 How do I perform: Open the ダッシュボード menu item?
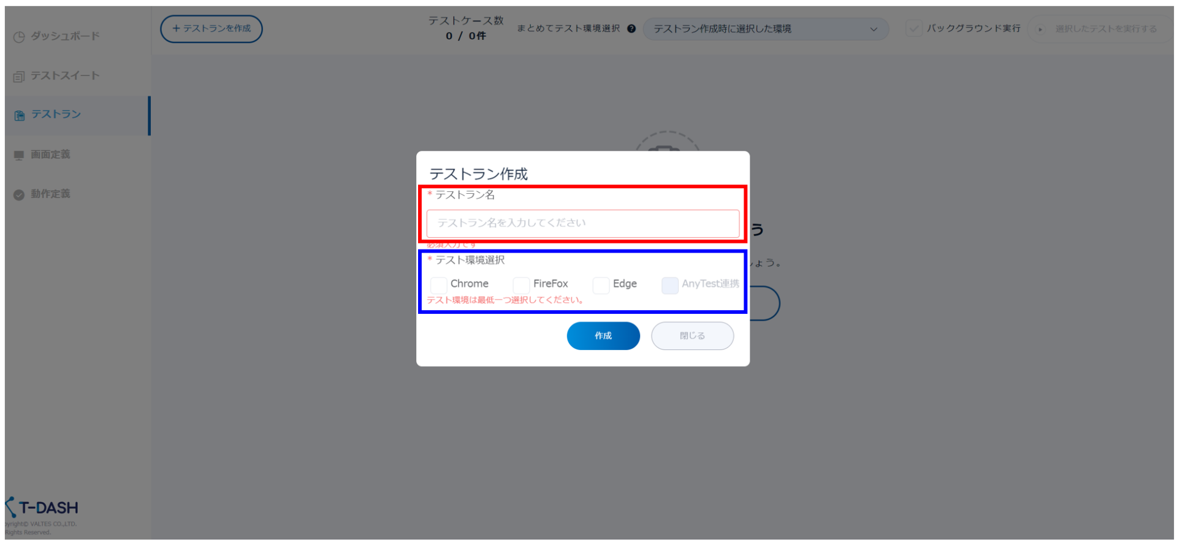pos(65,36)
